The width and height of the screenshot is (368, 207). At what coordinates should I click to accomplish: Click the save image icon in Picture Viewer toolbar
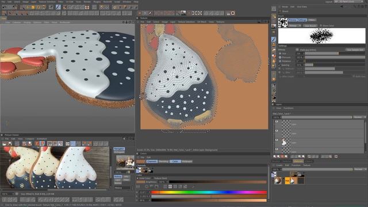[10, 143]
